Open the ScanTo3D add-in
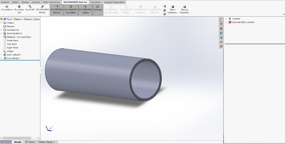 [30, 8]
